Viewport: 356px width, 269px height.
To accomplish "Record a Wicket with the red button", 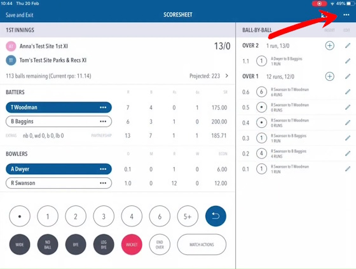I will 132,244.
